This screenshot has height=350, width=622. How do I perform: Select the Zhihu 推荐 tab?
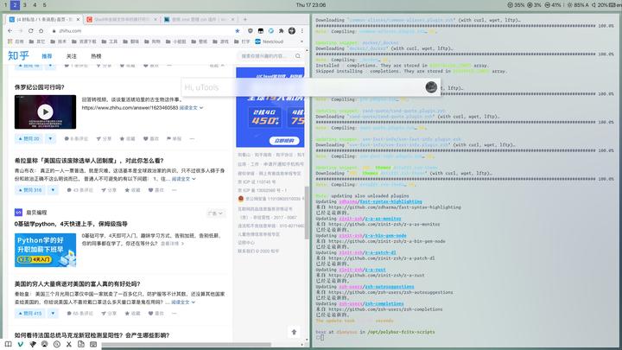point(47,56)
